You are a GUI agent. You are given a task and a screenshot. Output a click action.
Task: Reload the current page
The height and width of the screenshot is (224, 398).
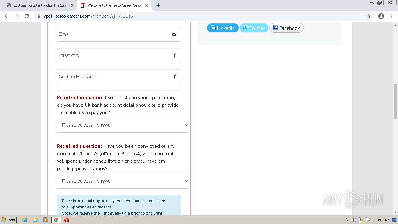point(27,16)
